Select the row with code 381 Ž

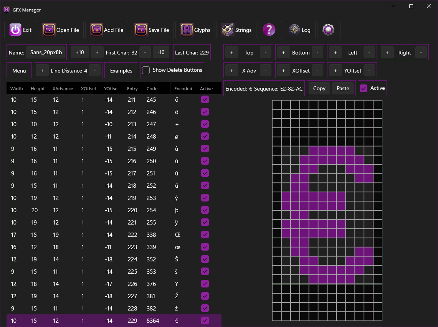(114, 296)
